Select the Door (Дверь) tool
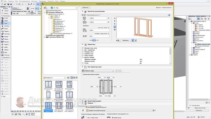211x119 pixels. click(x=5, y=20)
